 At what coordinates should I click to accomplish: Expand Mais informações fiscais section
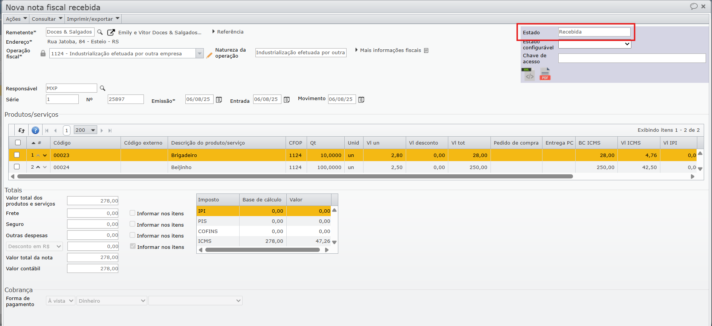[390, 50]
